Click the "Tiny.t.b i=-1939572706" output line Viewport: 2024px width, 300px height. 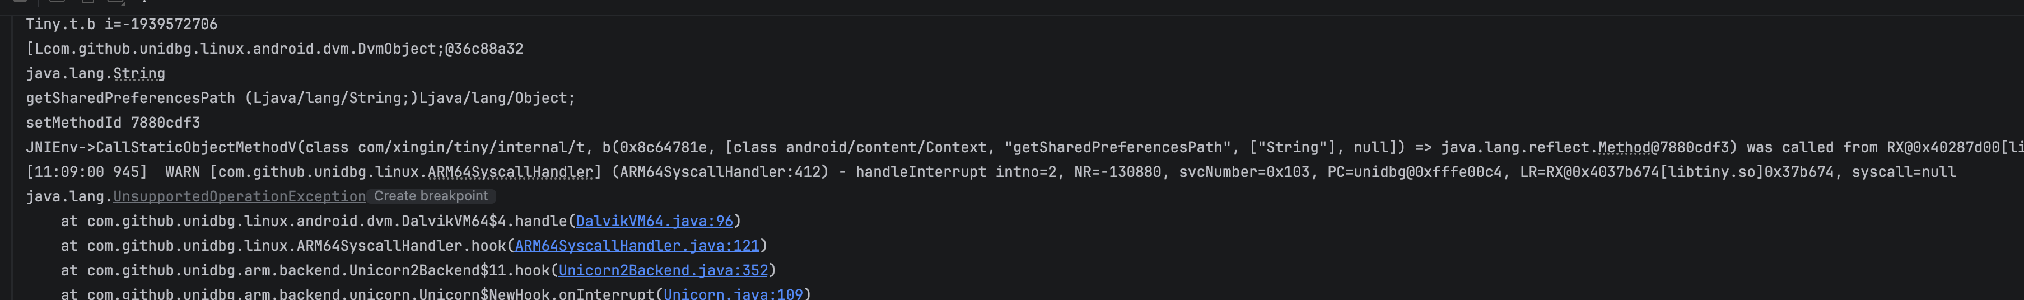(122, 24)
